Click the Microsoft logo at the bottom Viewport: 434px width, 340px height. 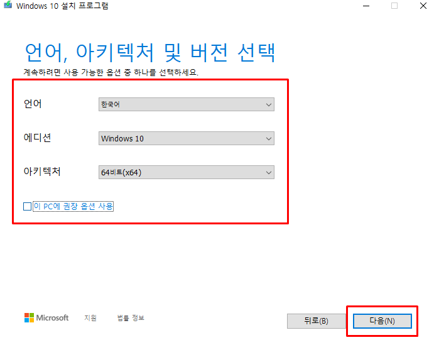[x=46, y=318]
